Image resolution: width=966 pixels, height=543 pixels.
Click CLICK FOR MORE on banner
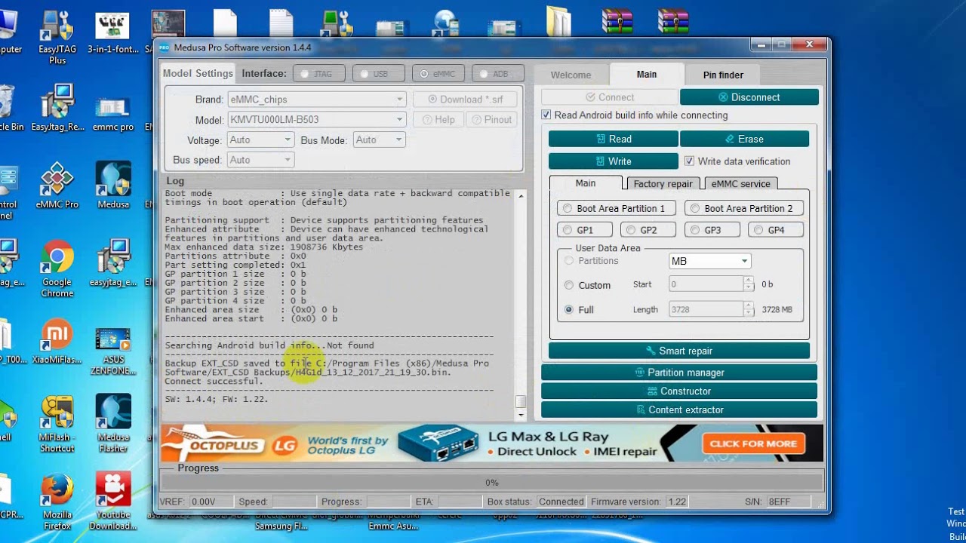(x=753, y=443)
